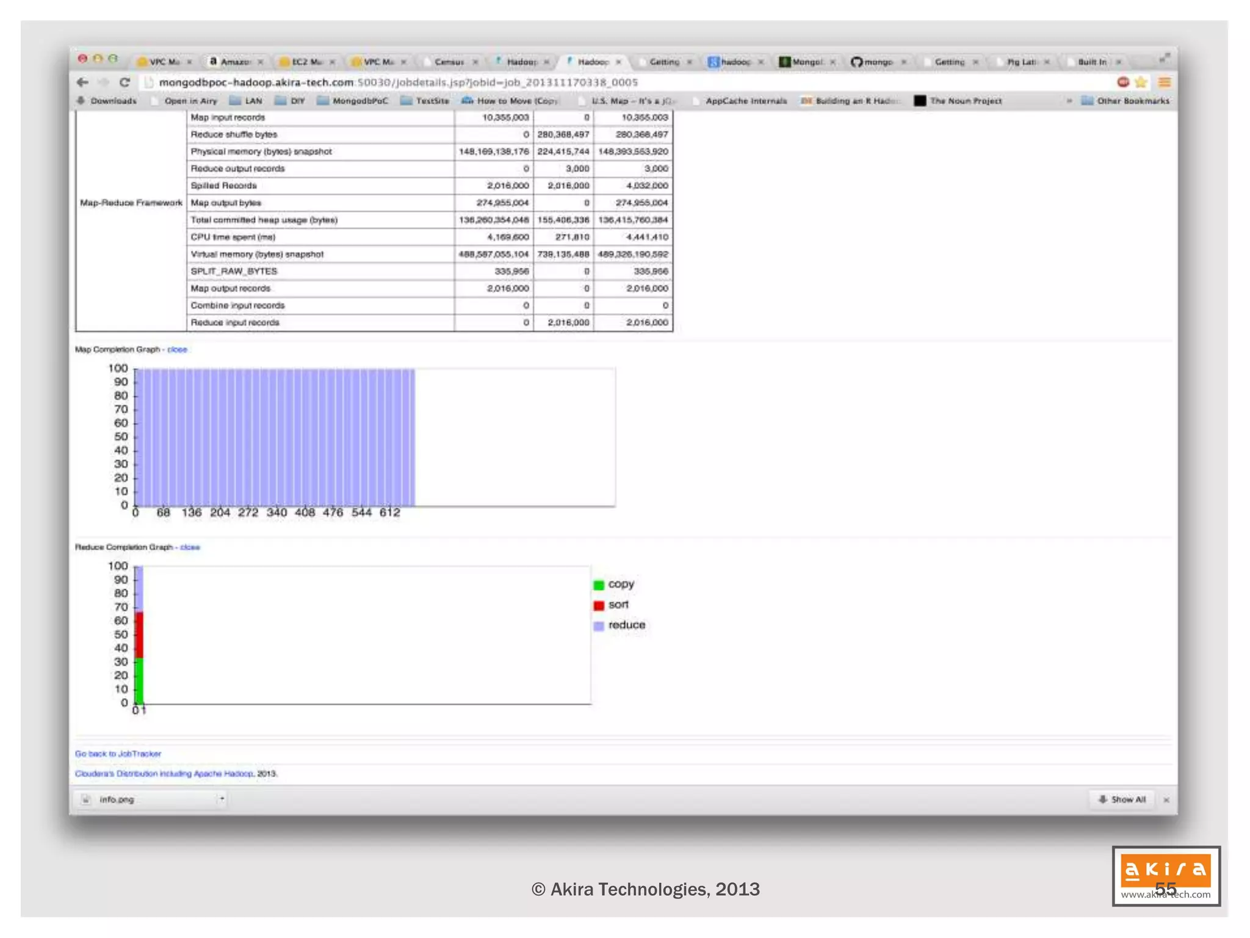Click the fullscreen arrows icon in title bar
The height and width of the screenshot is (938, 1250).
[x=1165, y=58]
